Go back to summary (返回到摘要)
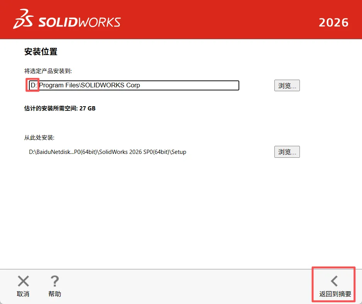Image resolution: width=362 pixels, height=304 pixels. pyautogui.click(x=334, y=285)
